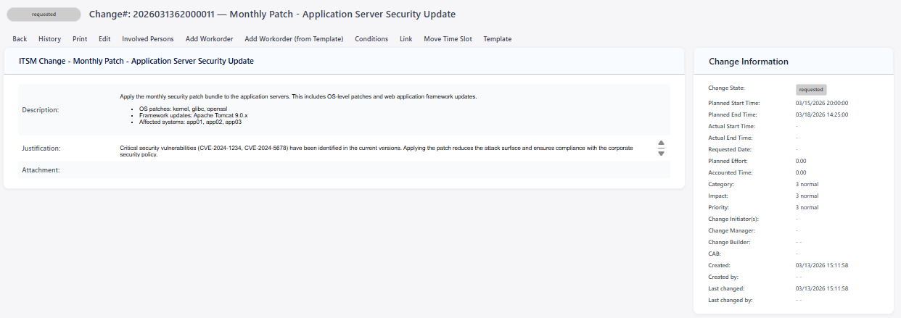
Task: Click the up arrow beside Justification
Action: coord(661,143)
